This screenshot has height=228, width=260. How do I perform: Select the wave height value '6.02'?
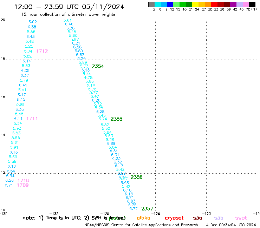coord(33,22)
